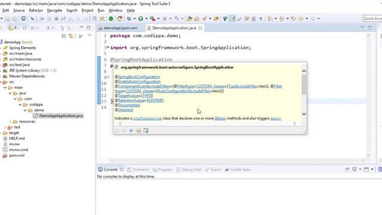Viewport: 382px width, 215px height.
Task: Open External Tools dropdown arrow
Action: [158, 19]
